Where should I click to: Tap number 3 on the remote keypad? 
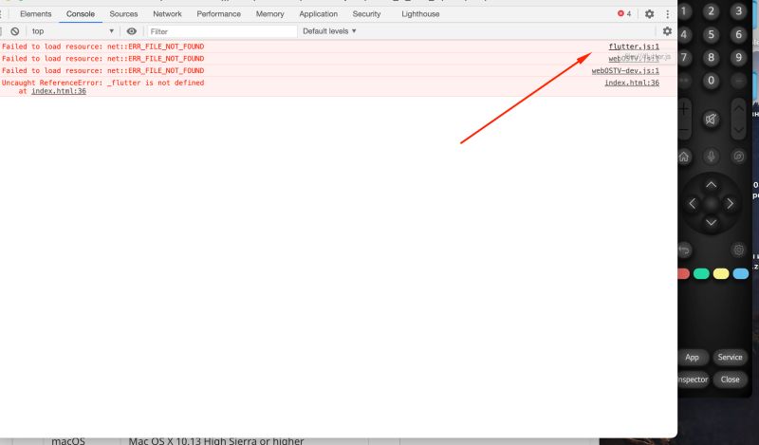(x=738, y=11)
